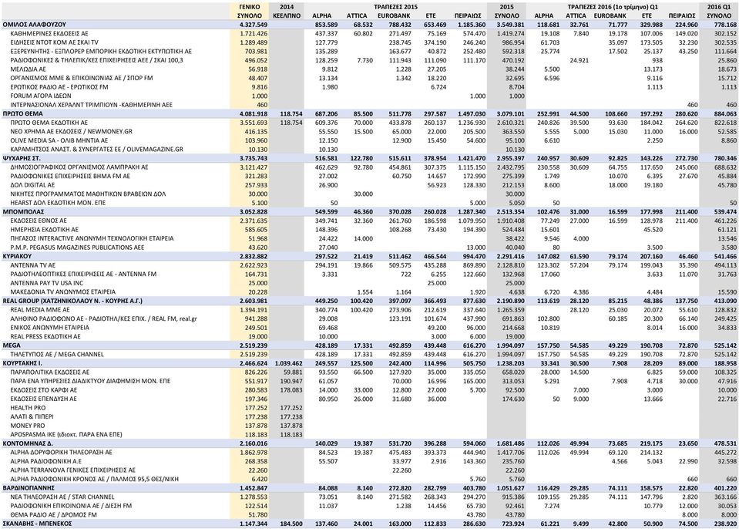Click ΔΗΜΟΣΙΟΓΡΑΦΙΚΟΣ ΟΡΓΑΝΙΣΜΟΣ ΛΑΜΠΡΑΚΗ ΑΕ row label
This screenshot has width=739, height=529.
pyautogui.click(x=79, y=167)
